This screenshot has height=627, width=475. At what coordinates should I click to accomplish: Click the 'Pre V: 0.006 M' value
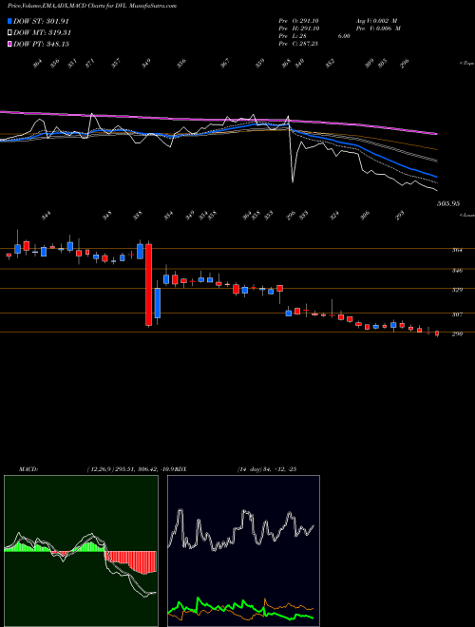point(378,28)
